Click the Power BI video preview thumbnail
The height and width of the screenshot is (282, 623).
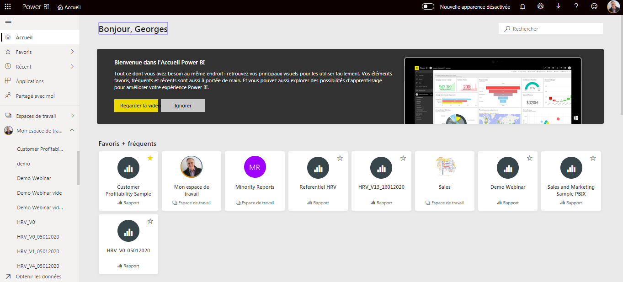tap(493, 90)
